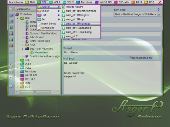This screenshot has height=127, width=170.
Task: Select auto_ptr TMemoryStream entry
Action: pyautogui.click(x=81, y=11)
